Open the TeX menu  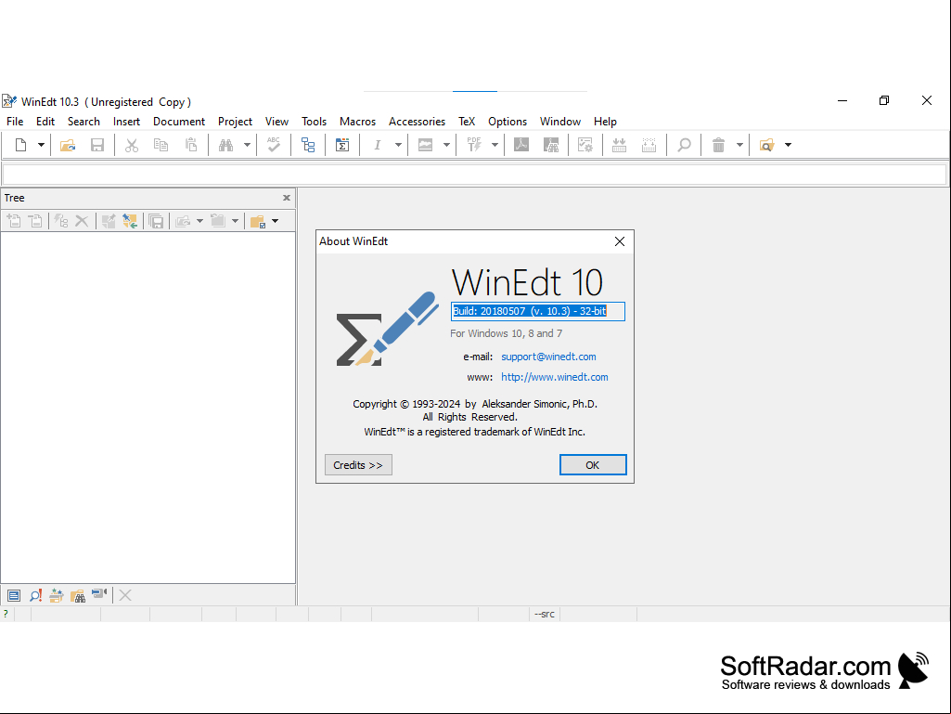pyautogui.click(x=467, y=122)
